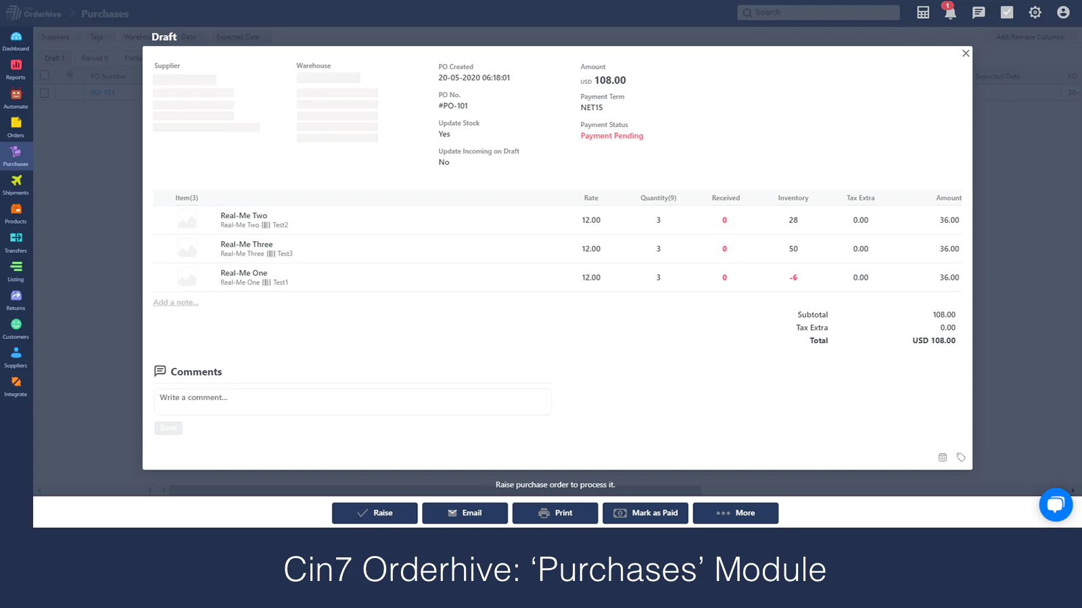Open the Automate sidebar icon
Image resolution: width=1082 pixels, height=608 pixels.
point(16,99)
